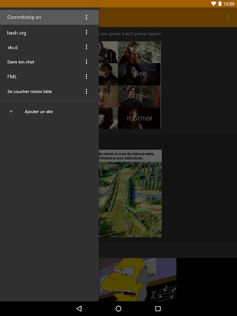Screen dimensions: 237x316
Task: Tap the post title ending 'ain't gonna happen'
Action: [130, 34]
